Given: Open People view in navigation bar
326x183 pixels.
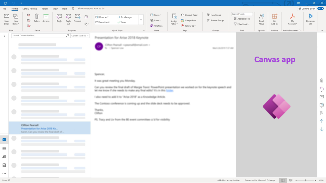Looking at the screenshot, I should point(4,157).
